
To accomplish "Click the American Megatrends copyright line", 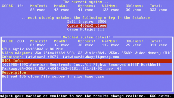I will [81, 65].
